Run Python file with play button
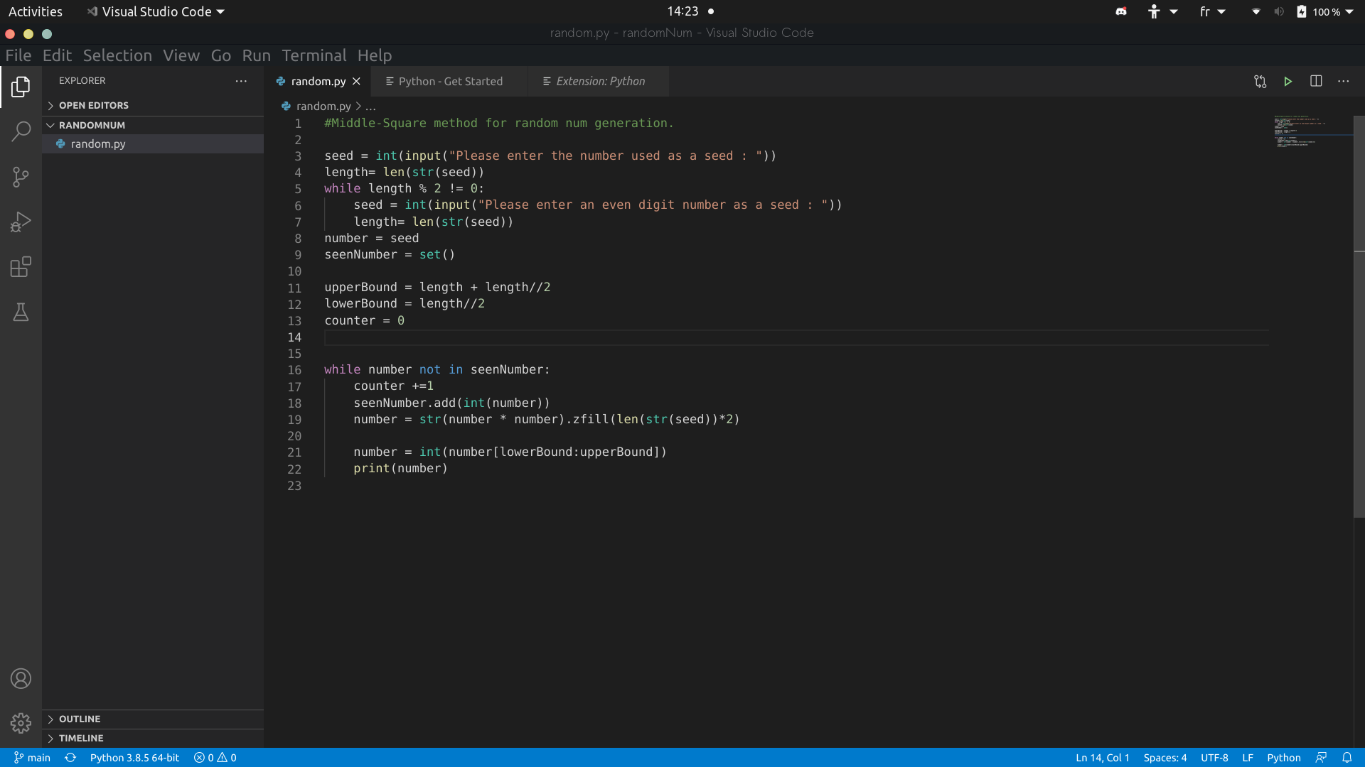Viewport: 1365px width, 767px height. [1288, 82]
